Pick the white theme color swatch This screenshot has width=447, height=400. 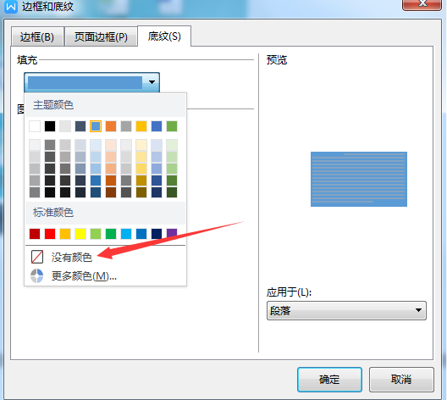pyautogui.click(x=35, y=126)
